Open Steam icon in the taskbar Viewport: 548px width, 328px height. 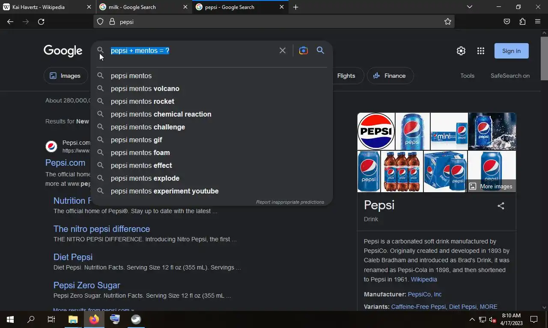pos(136,319)
